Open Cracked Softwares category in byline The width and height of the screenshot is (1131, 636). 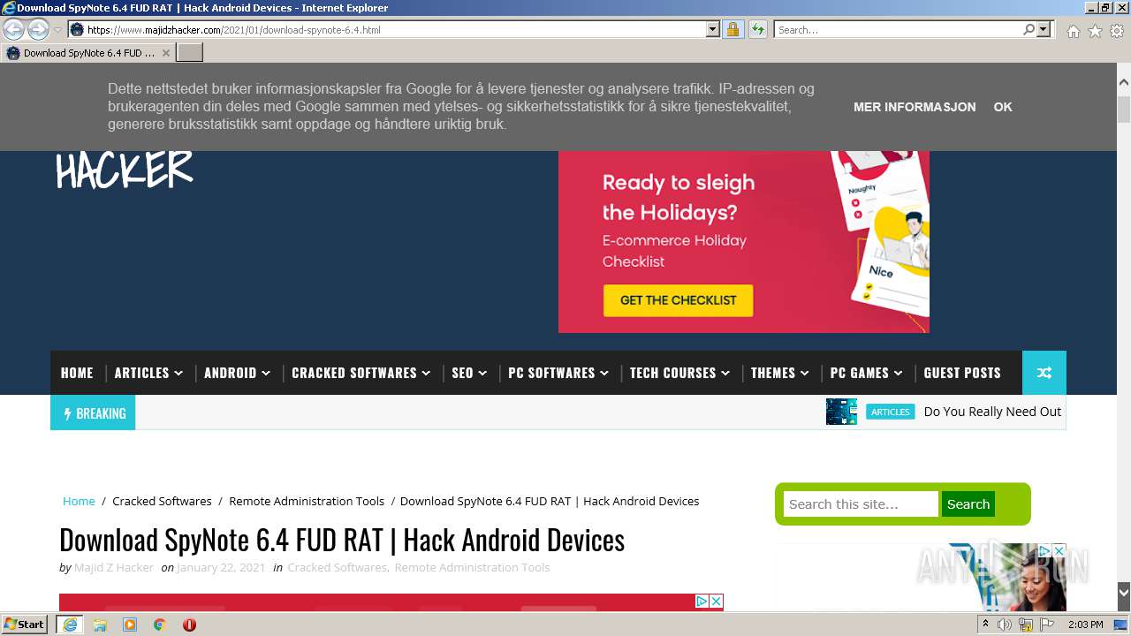[337, 567]
